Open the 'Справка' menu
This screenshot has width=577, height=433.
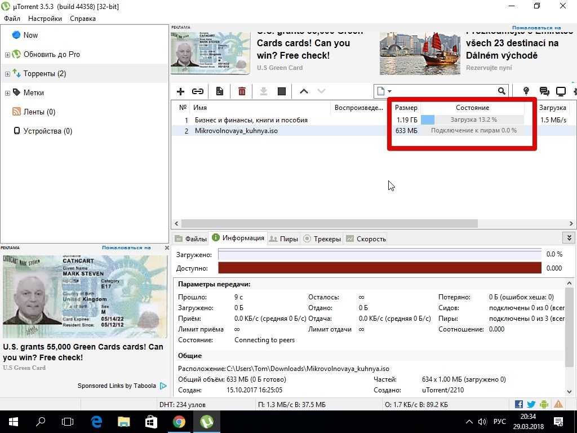83,19
